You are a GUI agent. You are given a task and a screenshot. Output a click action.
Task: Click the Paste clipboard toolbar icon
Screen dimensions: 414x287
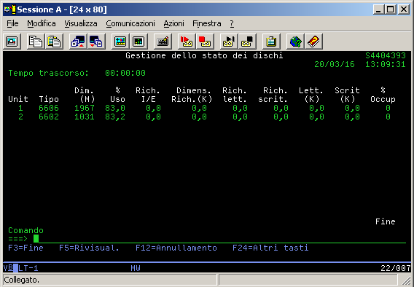pyautogui.click(x=54, y=42)
